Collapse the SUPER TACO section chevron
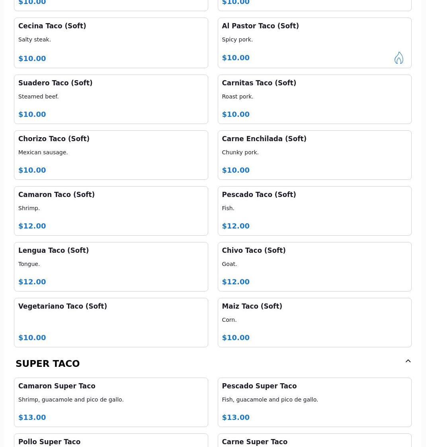This screenshot has width=426, height=447. tap(408, 361)
